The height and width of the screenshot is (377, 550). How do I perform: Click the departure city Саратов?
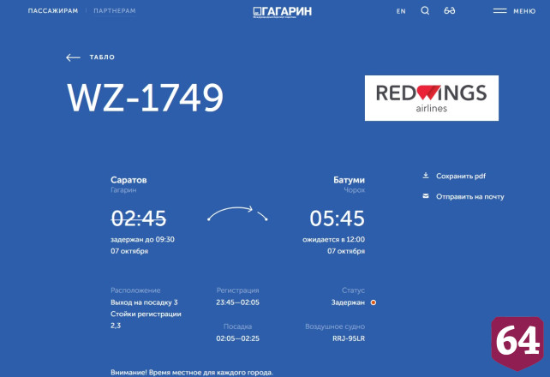click(x=129, y=180)
